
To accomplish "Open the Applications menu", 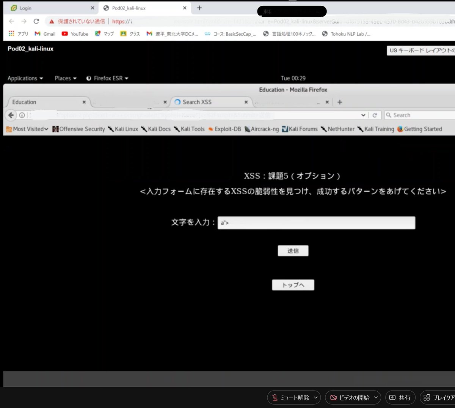I will (x=25, y=78).
